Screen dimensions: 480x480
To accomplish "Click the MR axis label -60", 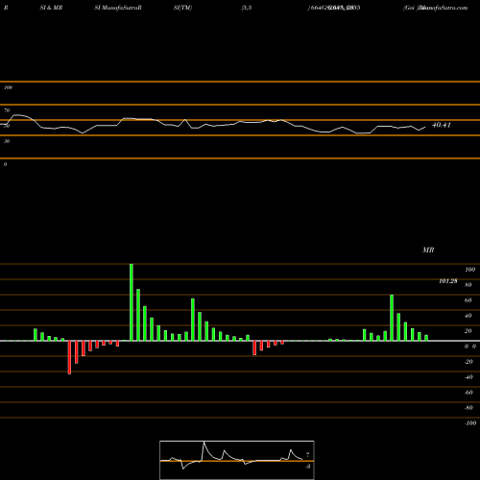I will click(x=468, y=393).
